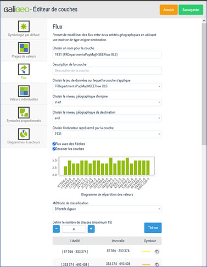207x267 pixels.
Task: Click the Annuler button
Action: (x=169, y=10)
